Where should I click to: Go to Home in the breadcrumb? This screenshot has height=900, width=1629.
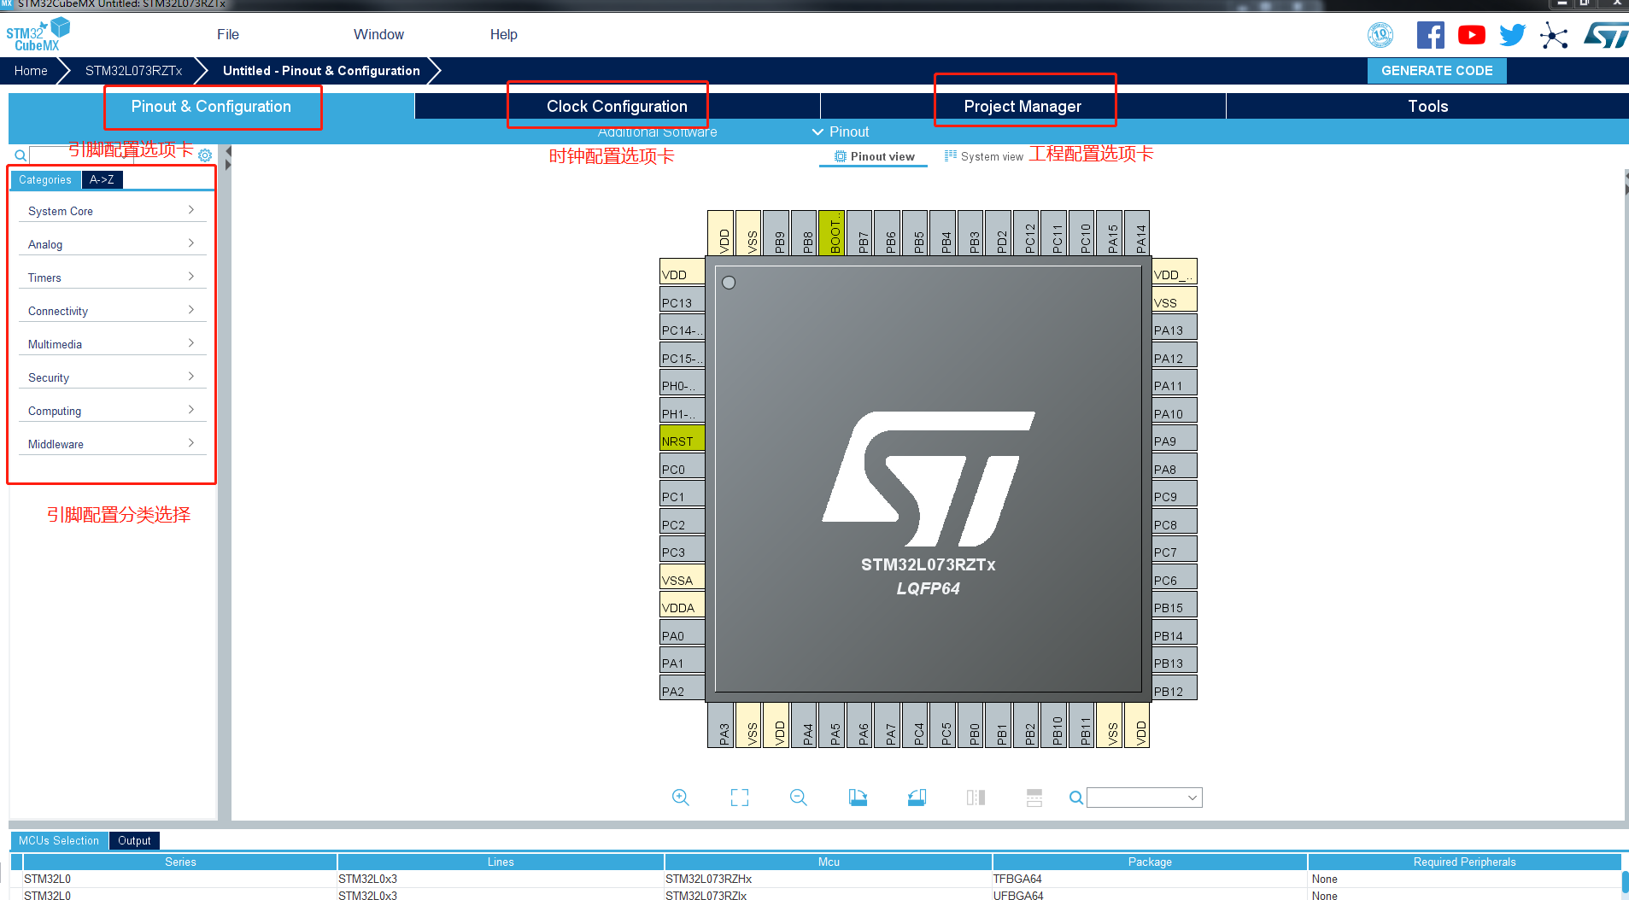click(x=31, y=71)
